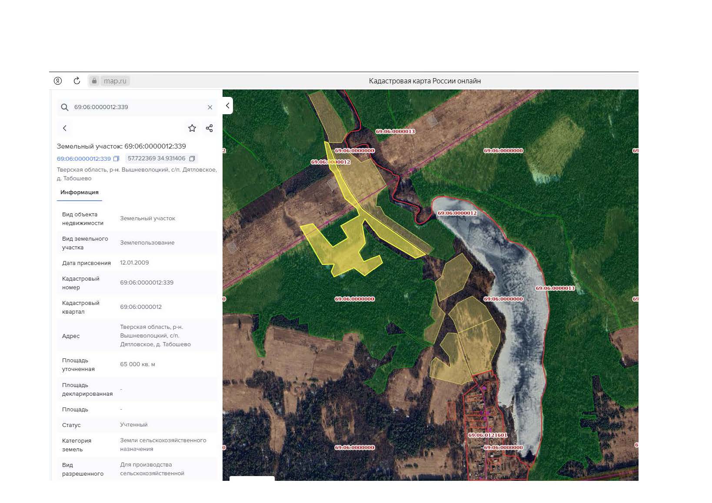Click the padlock site security icon
Image resolution: width=712 pixels, height=503 pixels.
(94, 81)
